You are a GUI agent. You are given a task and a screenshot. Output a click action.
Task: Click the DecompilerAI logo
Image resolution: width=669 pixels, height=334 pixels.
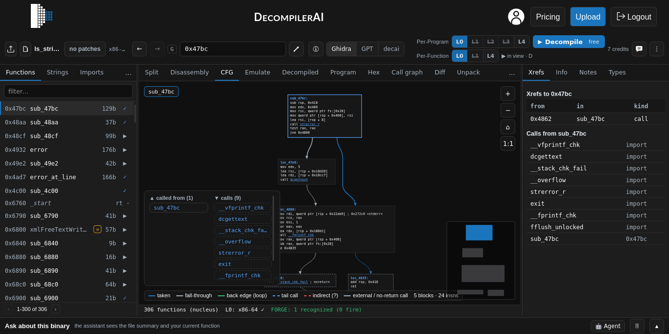point(42,16)
